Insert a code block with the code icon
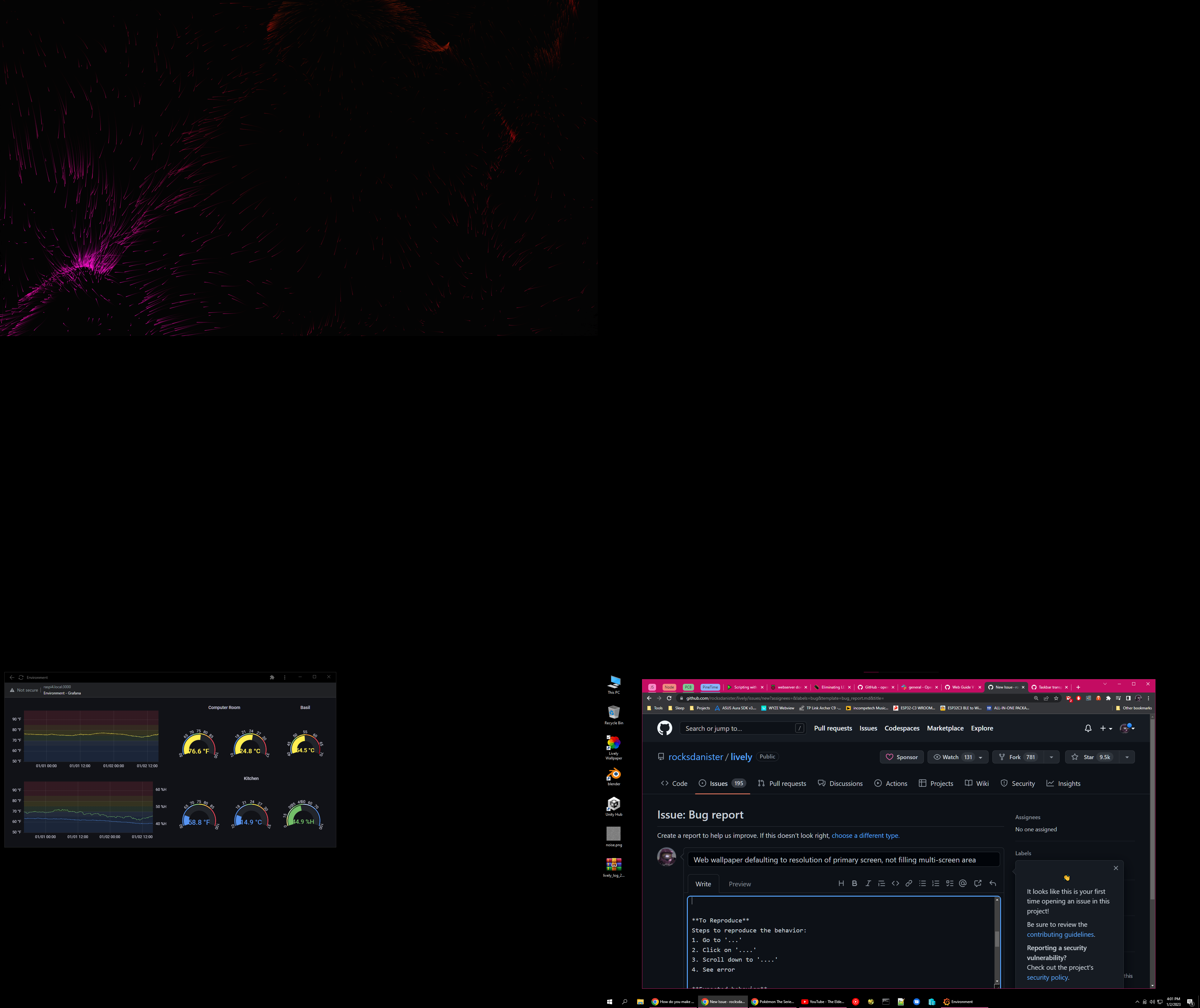 click(x=896, y=884)
